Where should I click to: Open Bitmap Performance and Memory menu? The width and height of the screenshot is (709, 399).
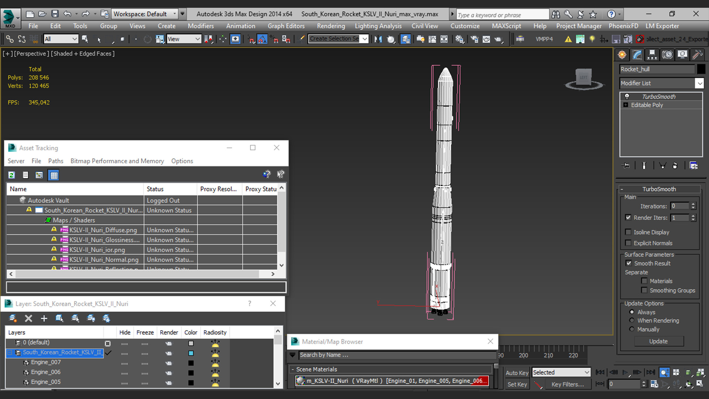117,161
